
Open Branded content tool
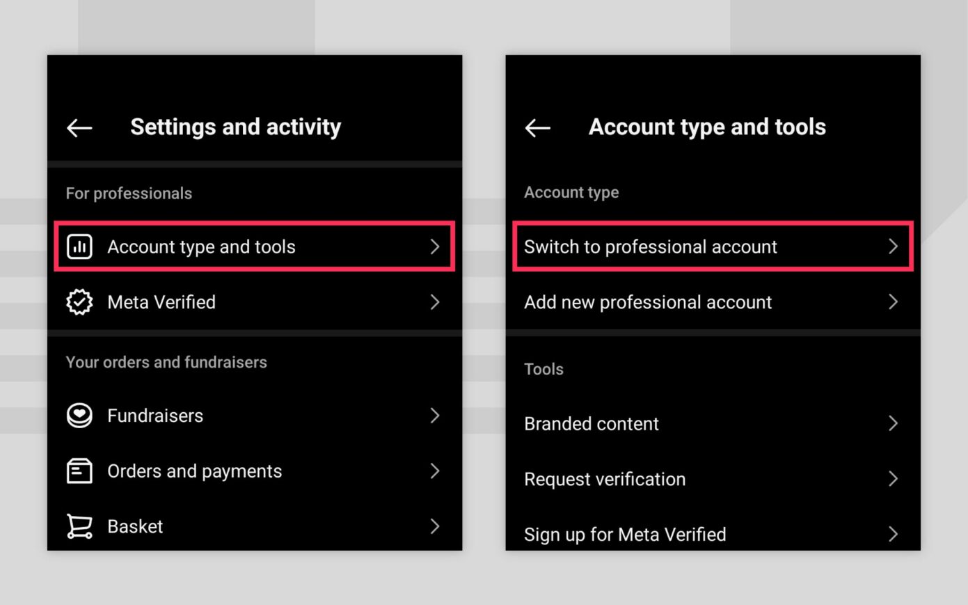(x=592, y=423)
